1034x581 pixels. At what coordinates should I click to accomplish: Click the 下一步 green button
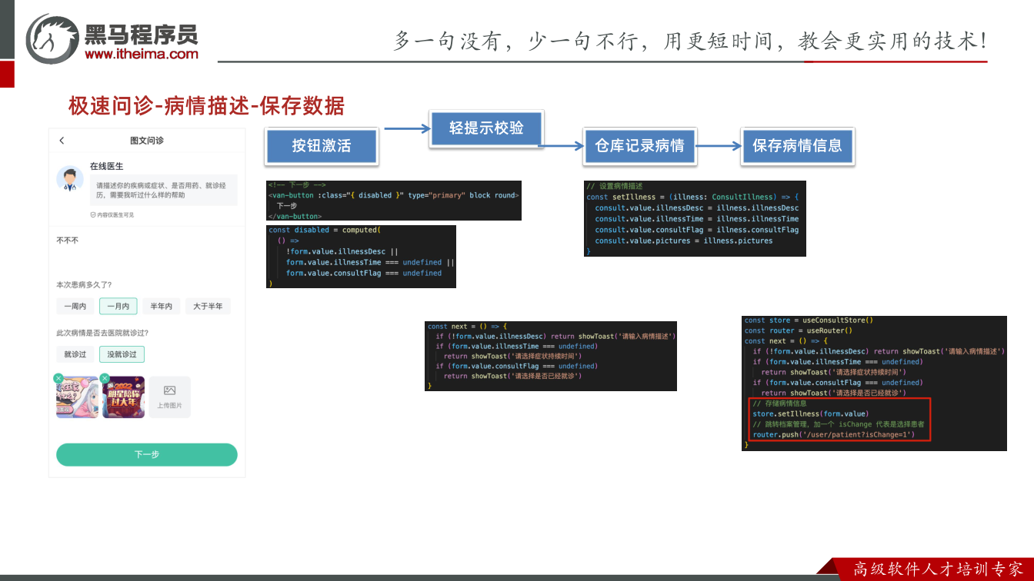click(x=147, y=454)
